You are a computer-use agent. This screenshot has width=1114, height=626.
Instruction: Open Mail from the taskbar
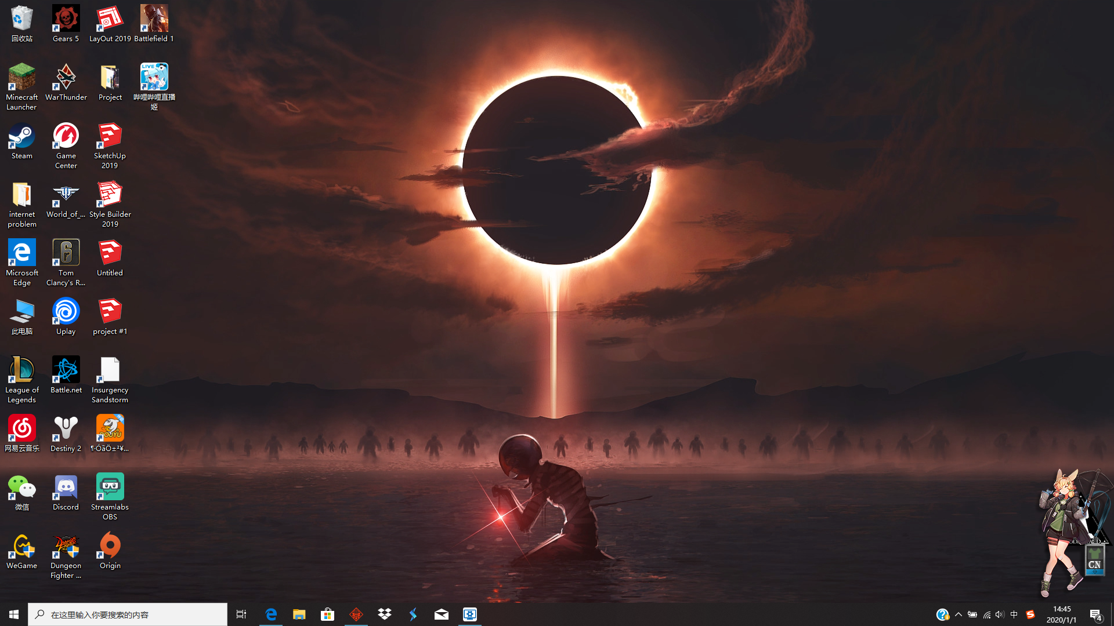442,614
